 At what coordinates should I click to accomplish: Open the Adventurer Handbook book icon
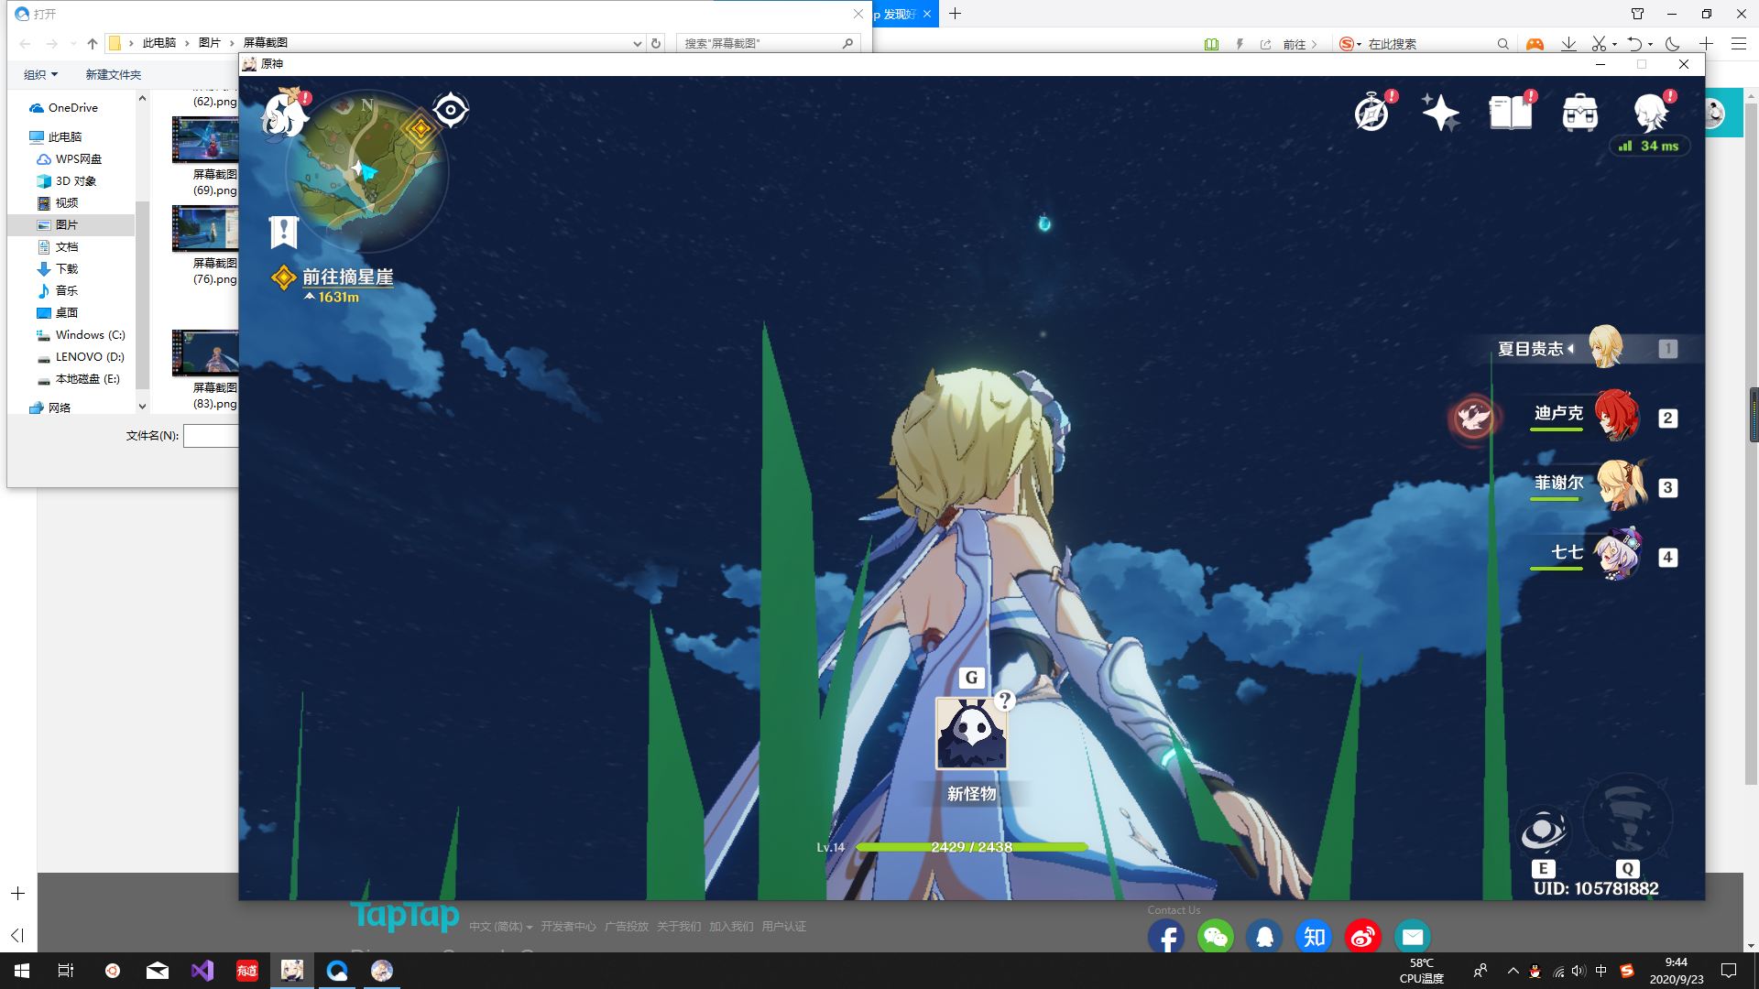tap(1511, 113)
